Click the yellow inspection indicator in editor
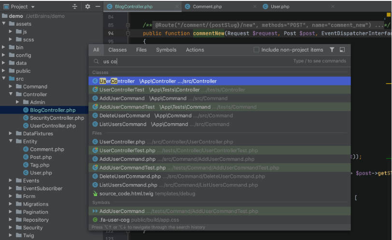Image resolution: width=392 pixels, height=240 pixels. coord(389,15)
